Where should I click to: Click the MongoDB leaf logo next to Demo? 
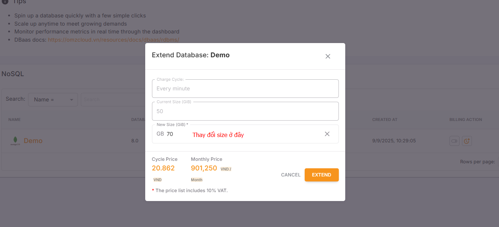point(15,141)
